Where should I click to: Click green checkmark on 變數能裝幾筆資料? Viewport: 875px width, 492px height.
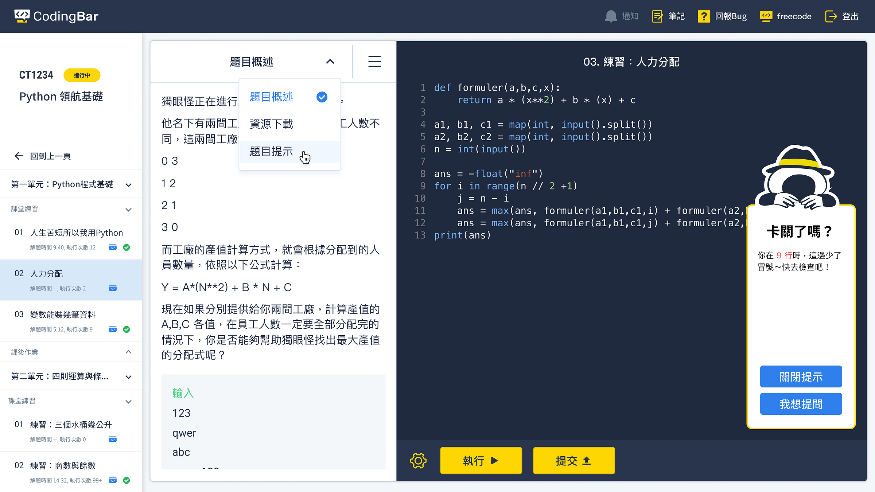tap(127, 329)
